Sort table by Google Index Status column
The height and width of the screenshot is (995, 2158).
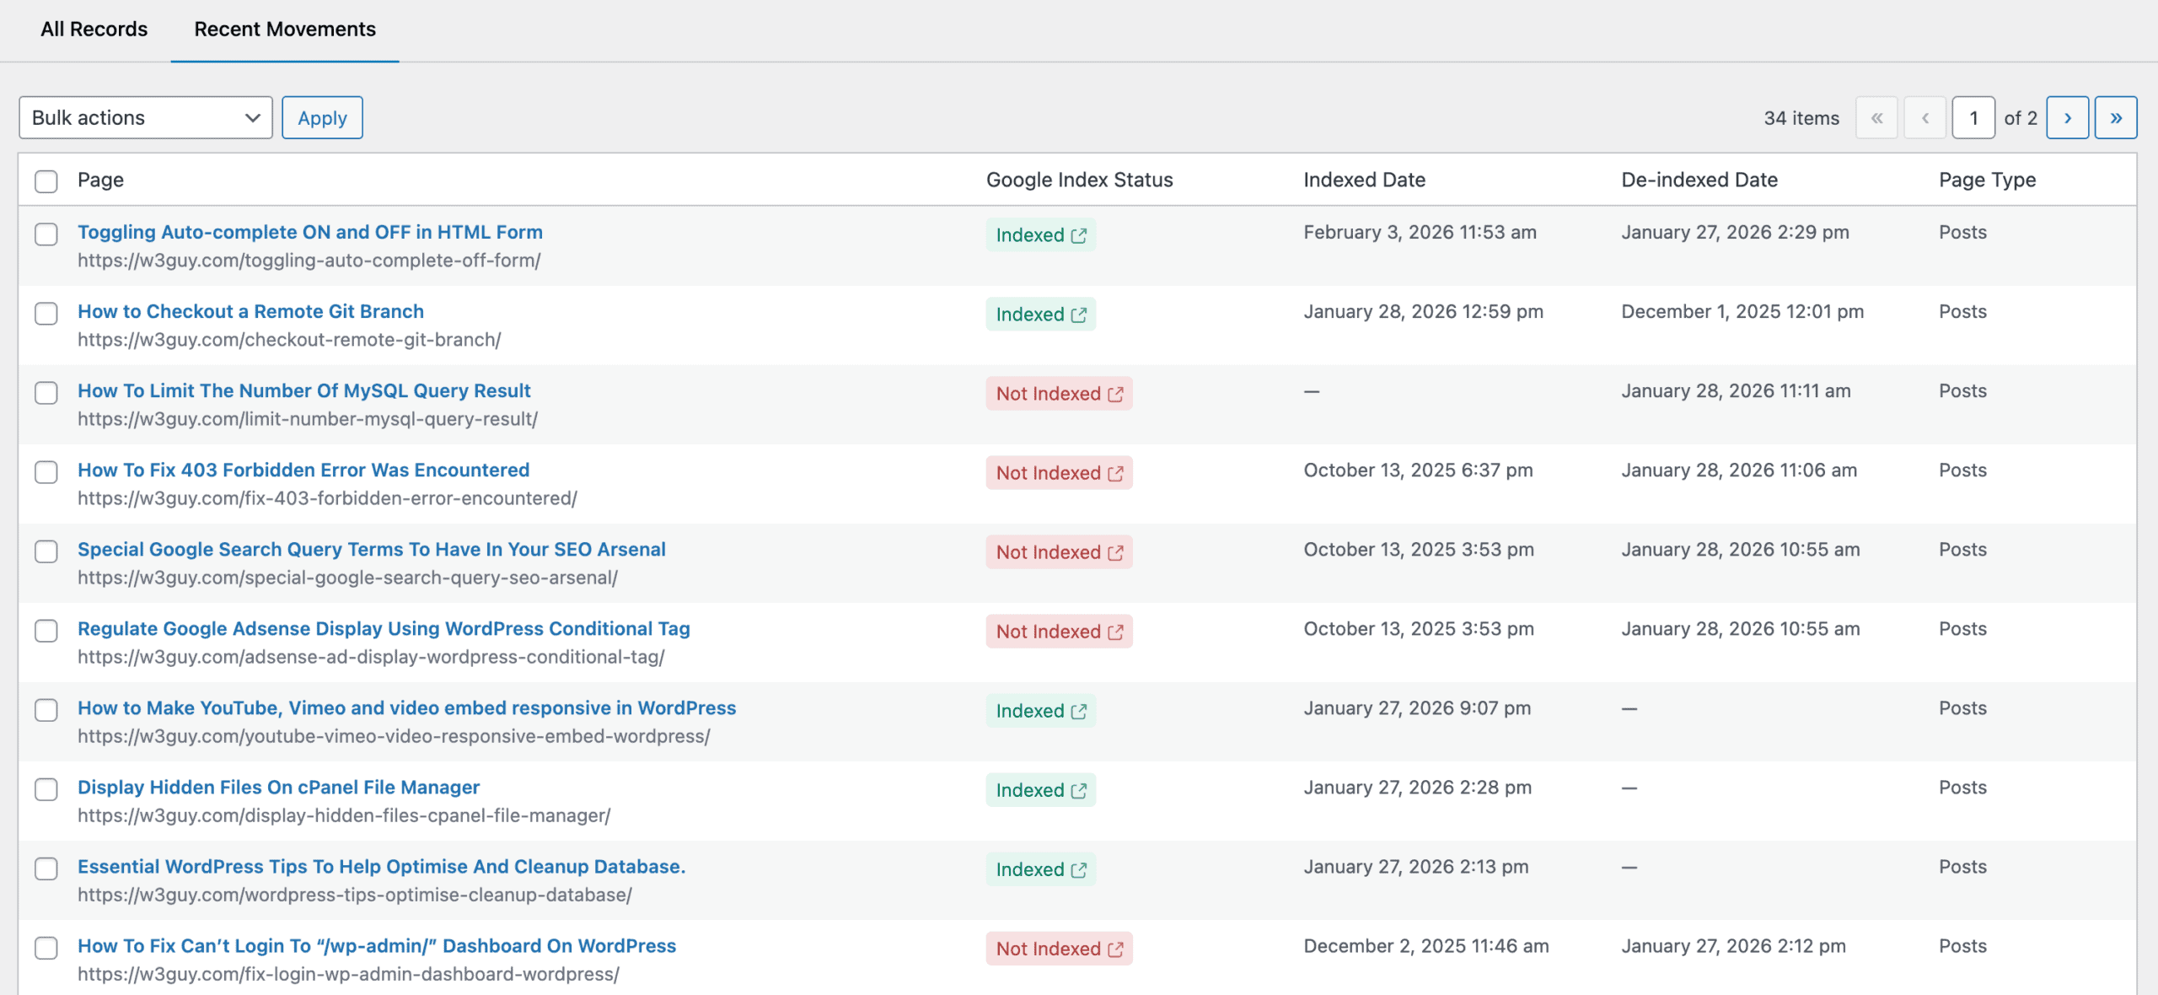1079,180
